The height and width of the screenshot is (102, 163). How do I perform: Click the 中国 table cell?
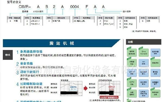click(16, 21)
